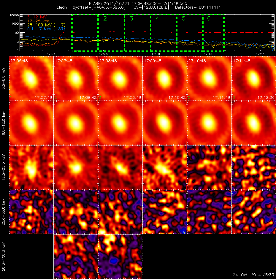Click interval number 6 in the light curve

pos(209,18)
